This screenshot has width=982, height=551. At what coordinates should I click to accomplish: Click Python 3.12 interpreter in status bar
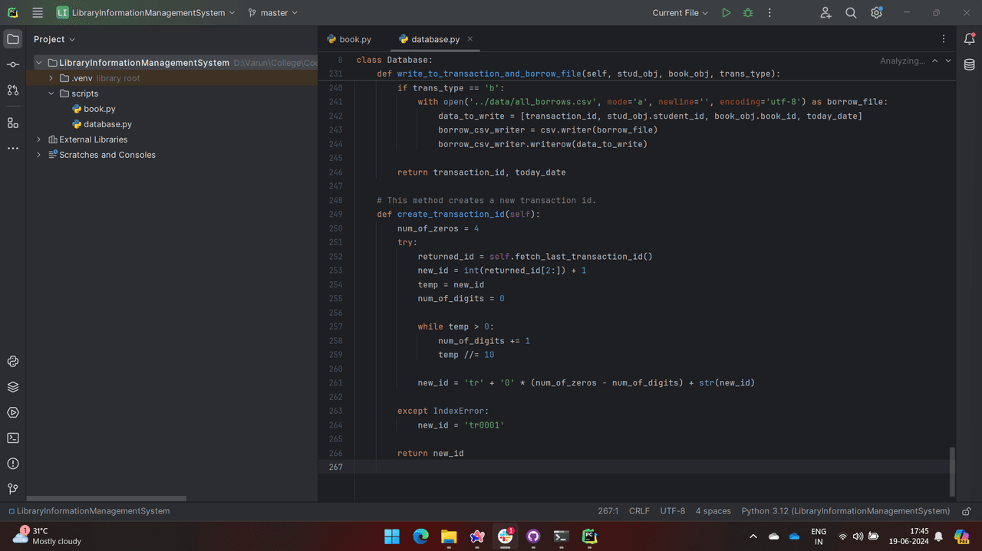point(845,511)
